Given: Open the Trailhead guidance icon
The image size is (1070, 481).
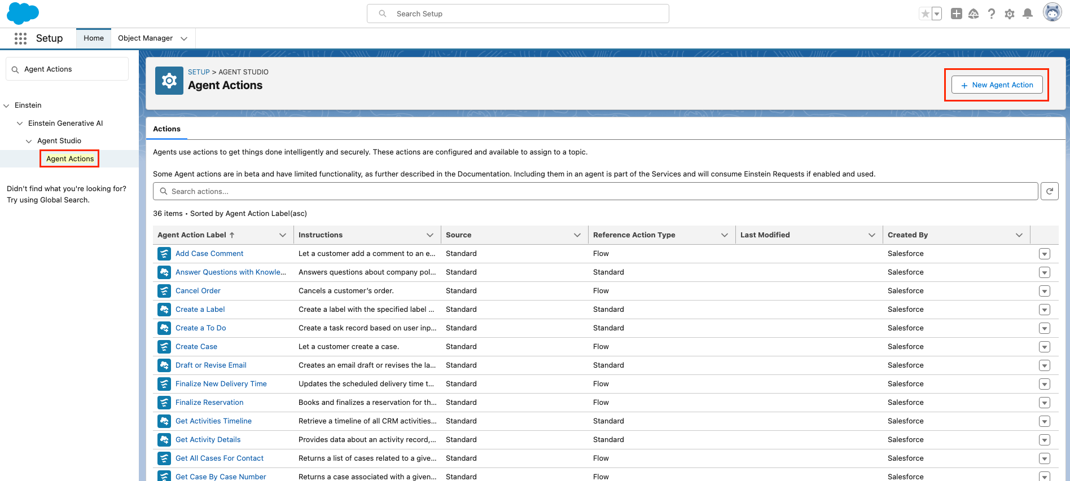Looking at the screenshot, I should [x=973, y=14].
